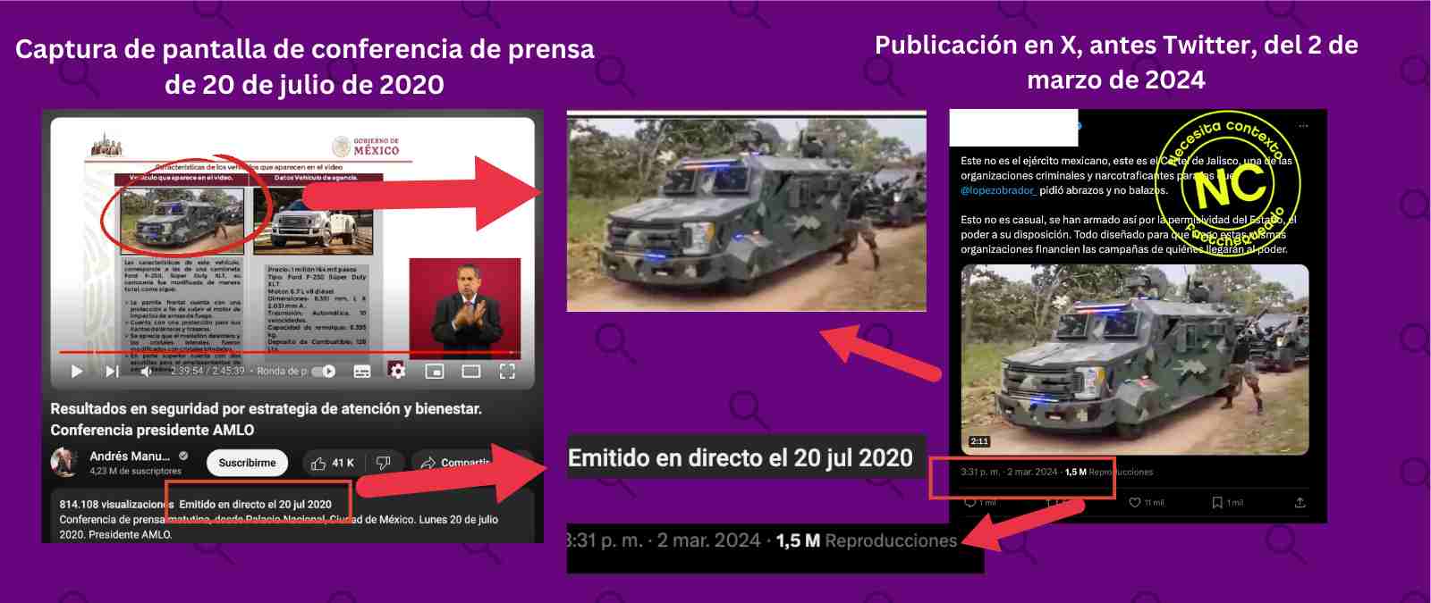
Task: Click 4,23 M de suscriptores text
Action: click(x=135, y=471)
